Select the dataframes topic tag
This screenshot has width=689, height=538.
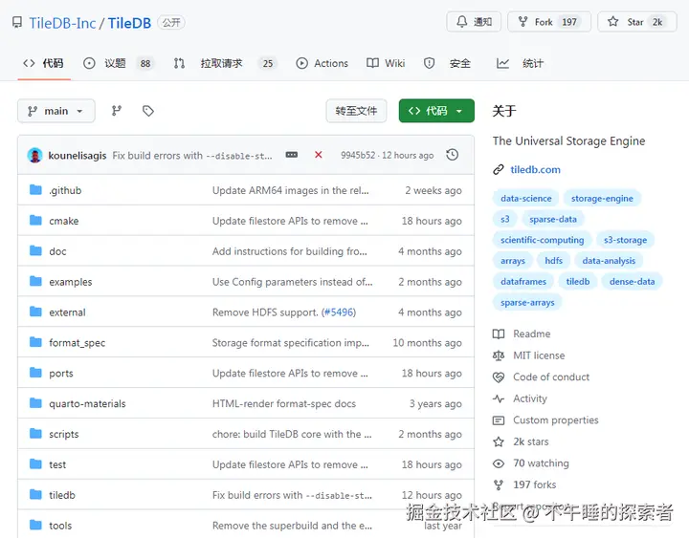(523, 281)
